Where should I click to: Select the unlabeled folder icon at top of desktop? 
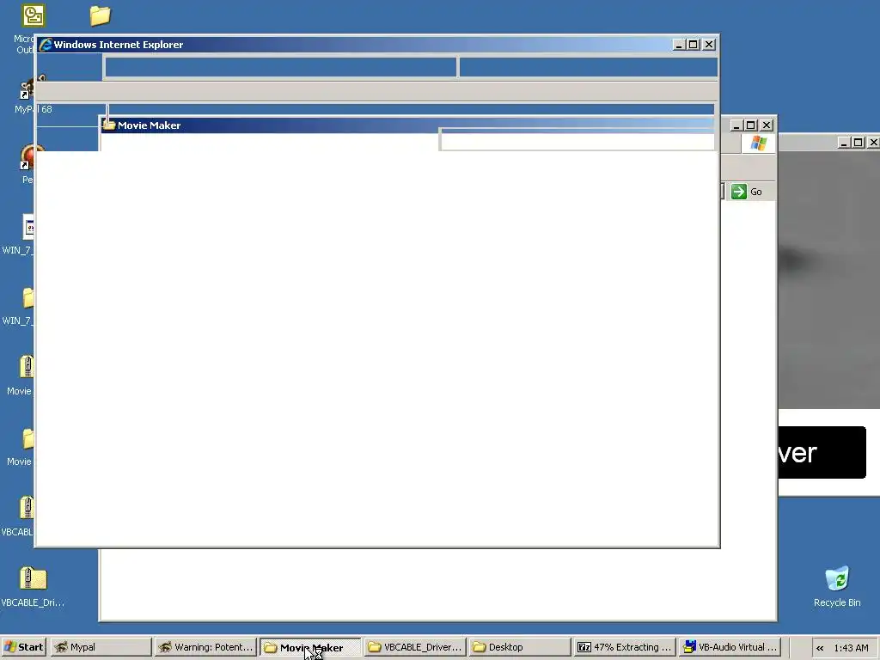[x=101, y=15]
